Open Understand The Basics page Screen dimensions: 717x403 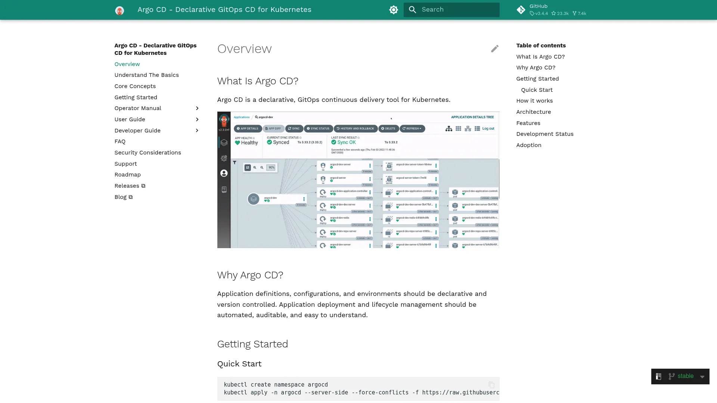pyautogui.click(x=146, y=75)
